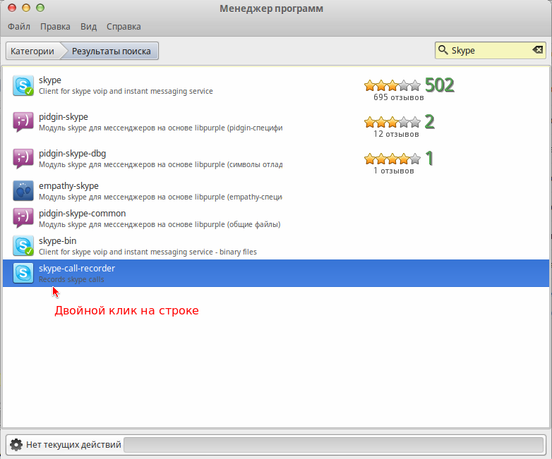Click the empathy-skype blue icon
The image size is (552, 459).
click(x=23, y=190)
